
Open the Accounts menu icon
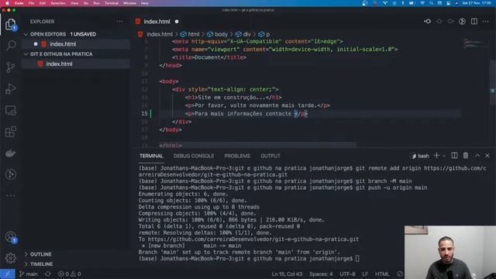point(11,236)
